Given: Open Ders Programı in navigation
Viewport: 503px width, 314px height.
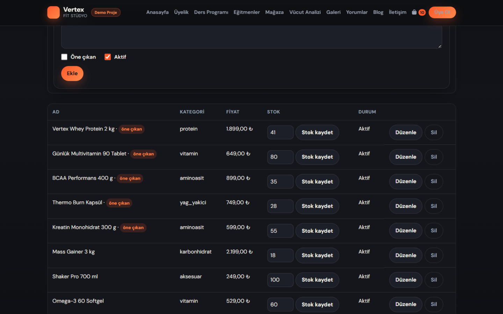Looking at the screenshot, I should tap(211, 12).
